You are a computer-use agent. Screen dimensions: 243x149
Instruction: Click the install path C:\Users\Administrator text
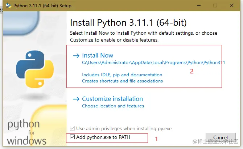click(153, 63)
